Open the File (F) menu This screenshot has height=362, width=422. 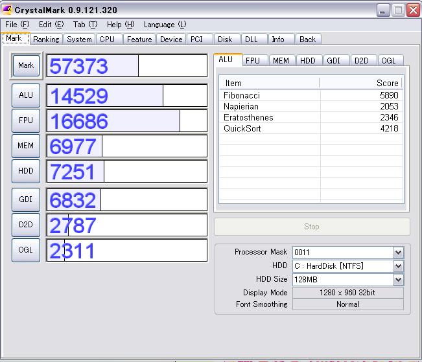pyautogui.click(x=18, y=25)
